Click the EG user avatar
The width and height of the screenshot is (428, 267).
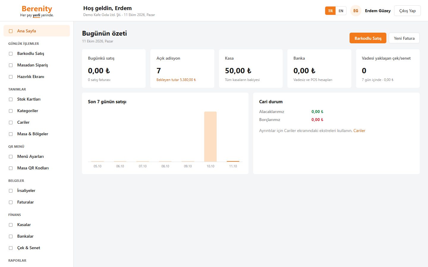pyautogui.click(x=356, y=11)
